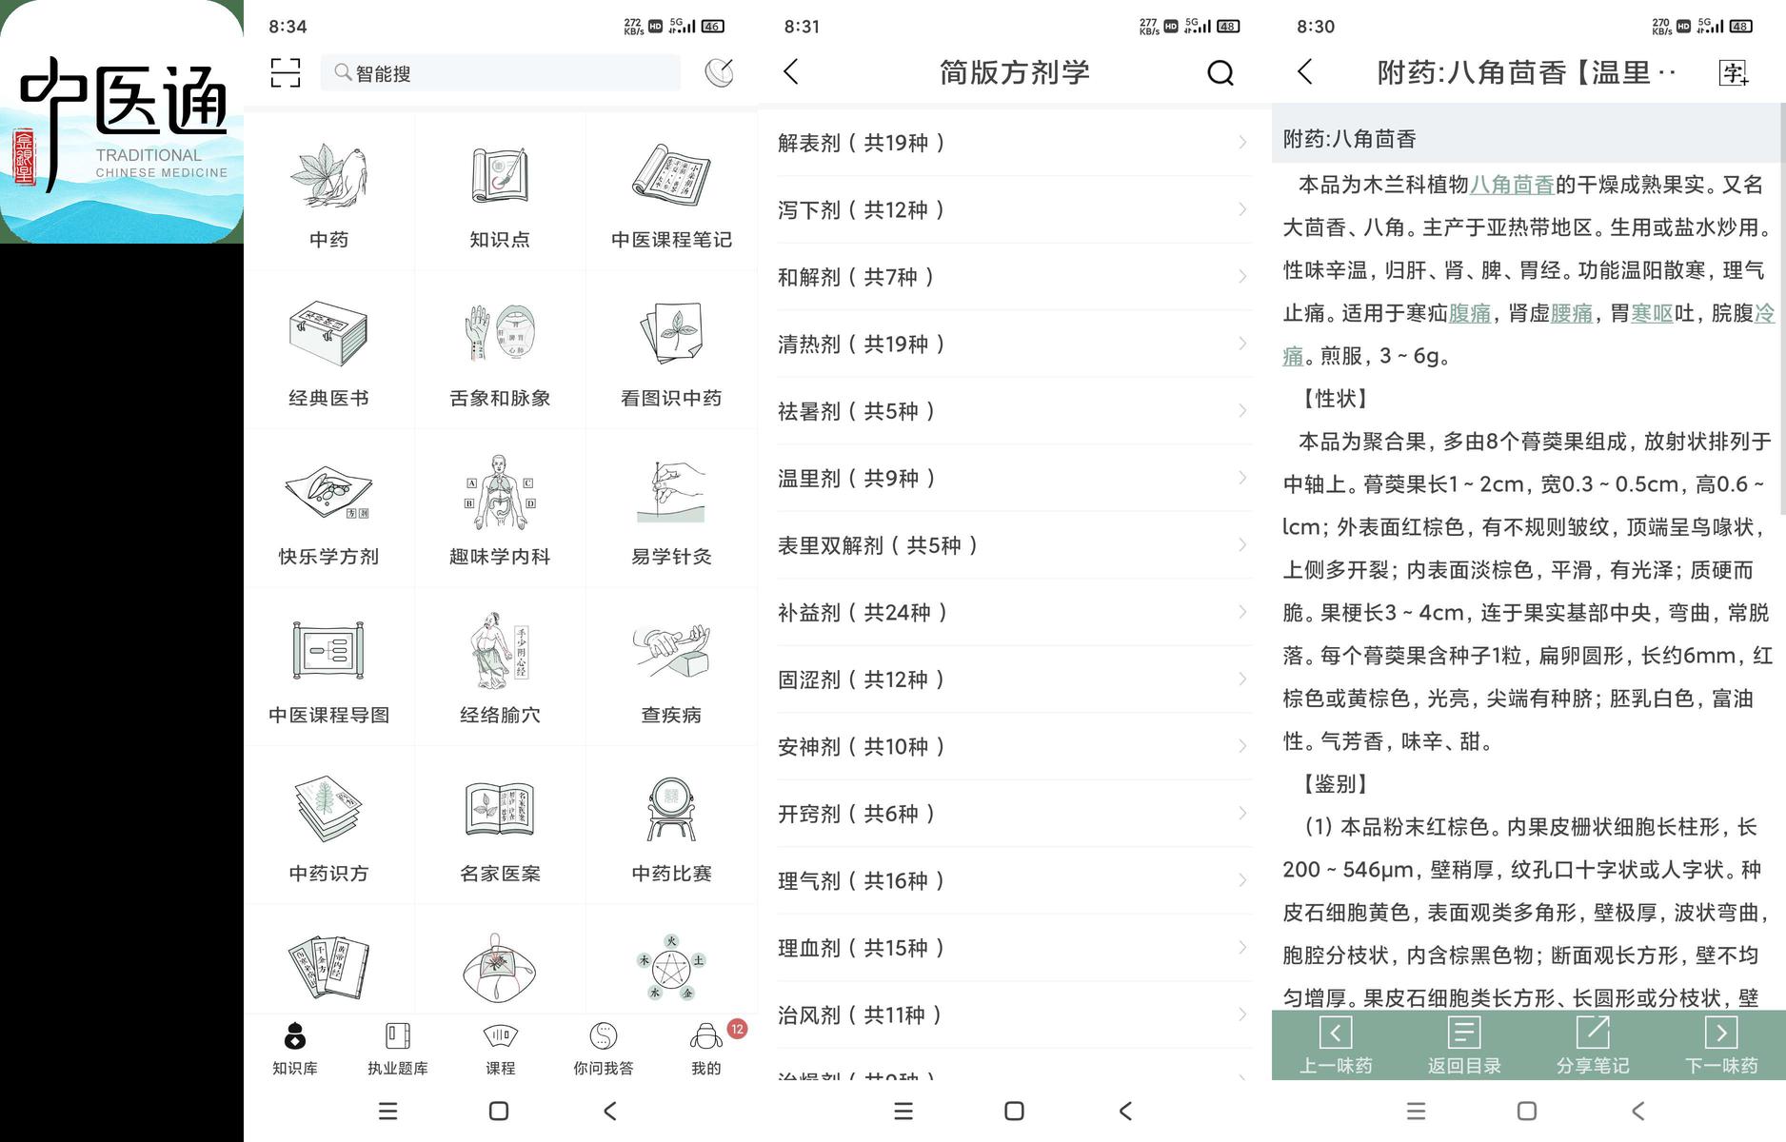Expand the 补益剂（共24种）row
The height and width of the screenshot is (1142, 1786).
pos(1014,613)
